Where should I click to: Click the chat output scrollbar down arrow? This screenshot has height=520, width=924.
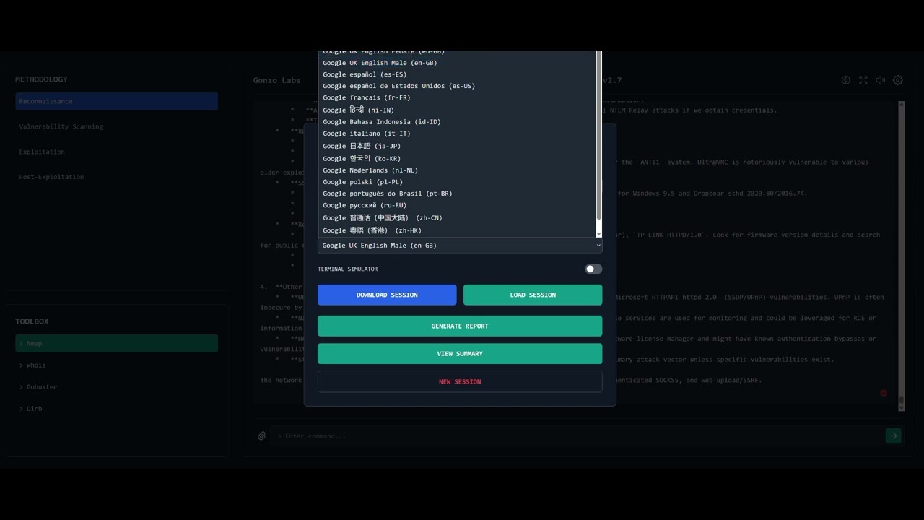click(x=901, y=407)
